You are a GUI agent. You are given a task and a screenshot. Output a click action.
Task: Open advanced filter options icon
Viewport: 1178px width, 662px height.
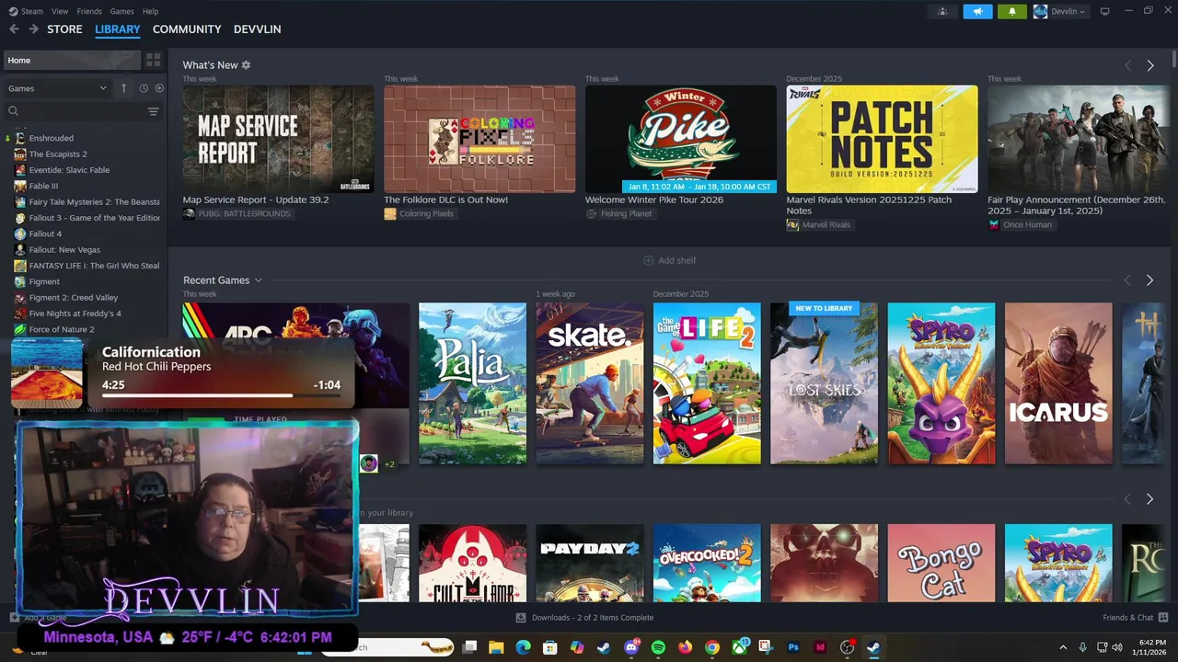[x=153, y=111]
